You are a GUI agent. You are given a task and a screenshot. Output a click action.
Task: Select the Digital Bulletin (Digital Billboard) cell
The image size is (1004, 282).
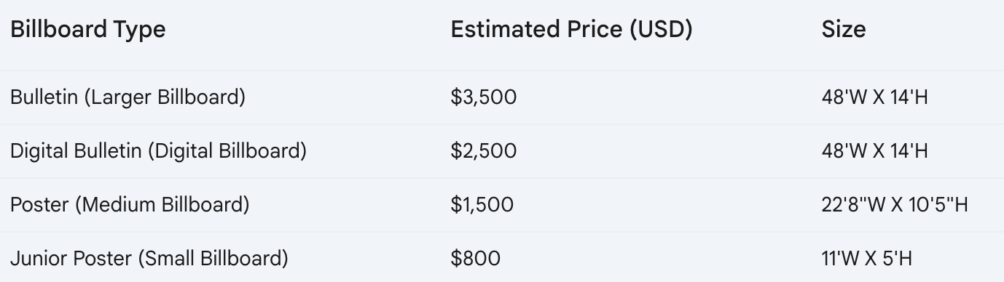coord(158,151)
